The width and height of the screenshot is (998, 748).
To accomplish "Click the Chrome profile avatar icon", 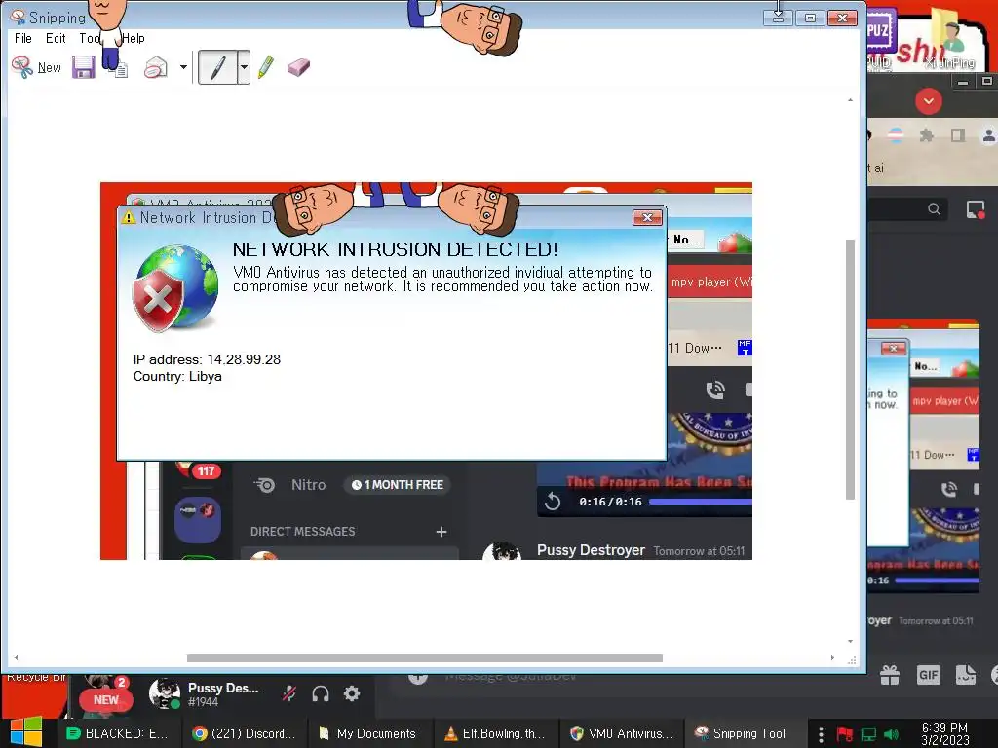I will click(988, 135).
